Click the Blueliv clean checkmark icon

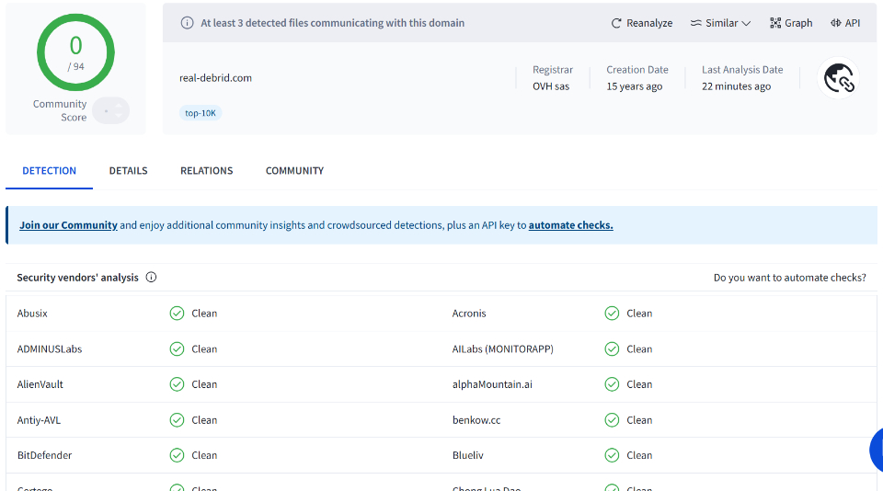(613, 455)
